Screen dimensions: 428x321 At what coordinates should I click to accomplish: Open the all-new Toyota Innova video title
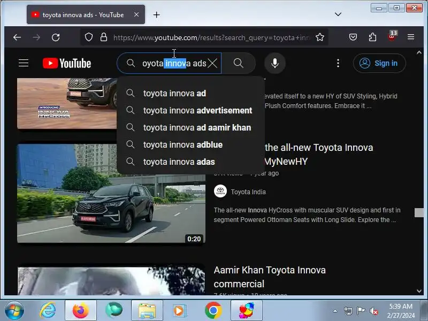pyautogui.click(x=319, y=154)
